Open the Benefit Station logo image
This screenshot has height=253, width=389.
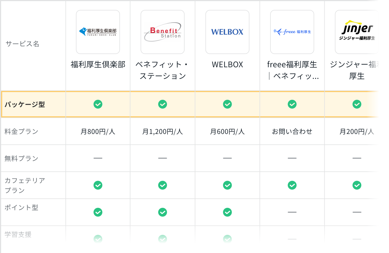pos(163,32)
